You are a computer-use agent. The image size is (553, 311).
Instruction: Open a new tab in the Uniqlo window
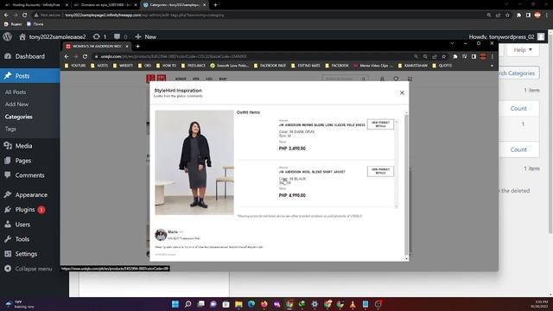[x=138, y=46]
